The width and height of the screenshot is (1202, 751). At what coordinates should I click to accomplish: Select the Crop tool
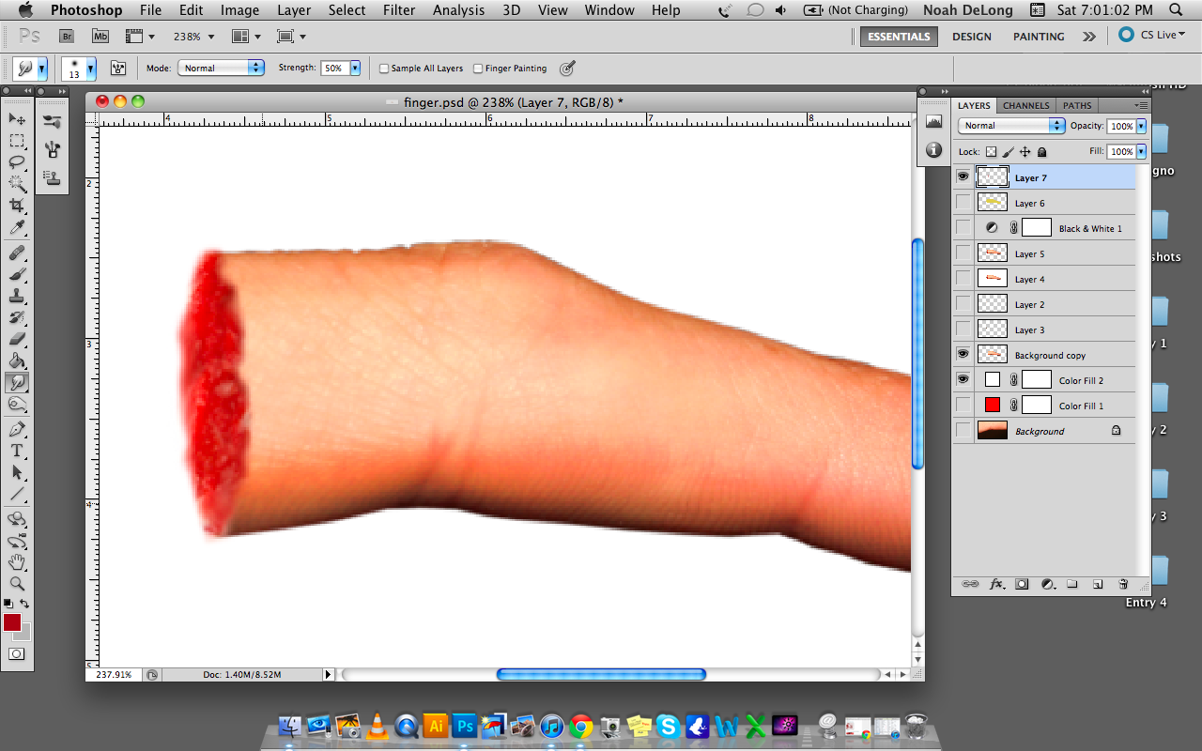[17, 206]
